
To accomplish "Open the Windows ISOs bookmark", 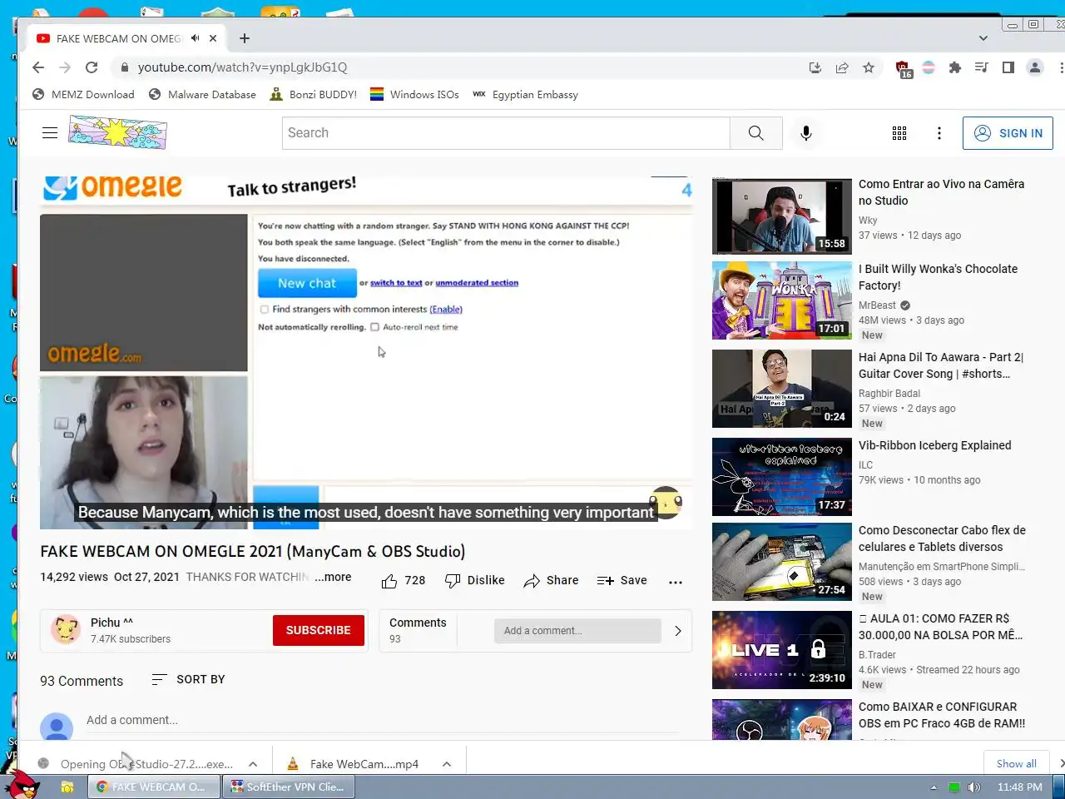I will click(414, 95).
